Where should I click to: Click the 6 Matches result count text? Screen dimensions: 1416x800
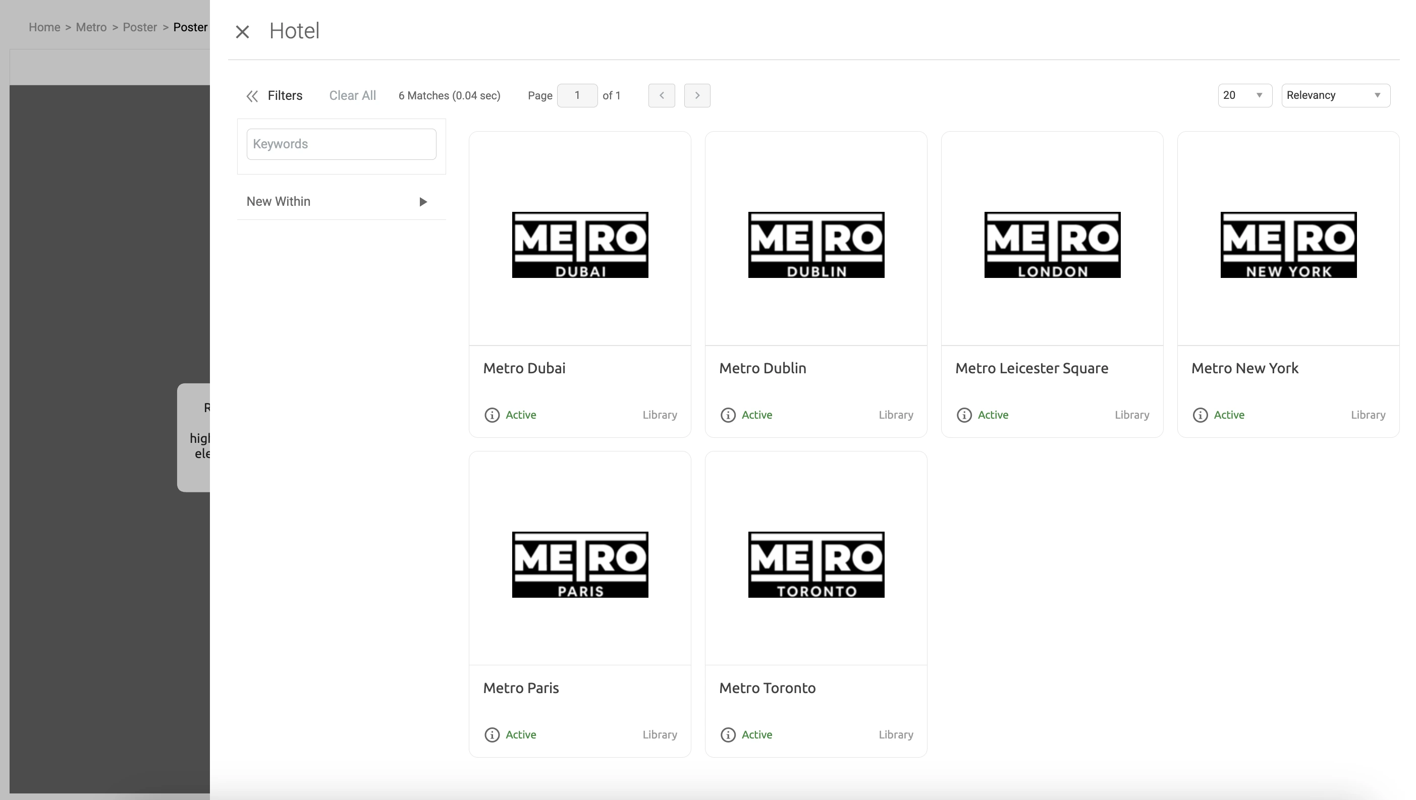tap(449, 96)
